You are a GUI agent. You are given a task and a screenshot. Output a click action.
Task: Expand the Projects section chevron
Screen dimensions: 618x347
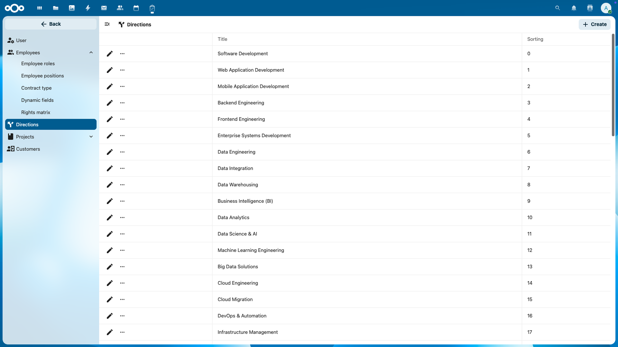[x=91, y=137]
